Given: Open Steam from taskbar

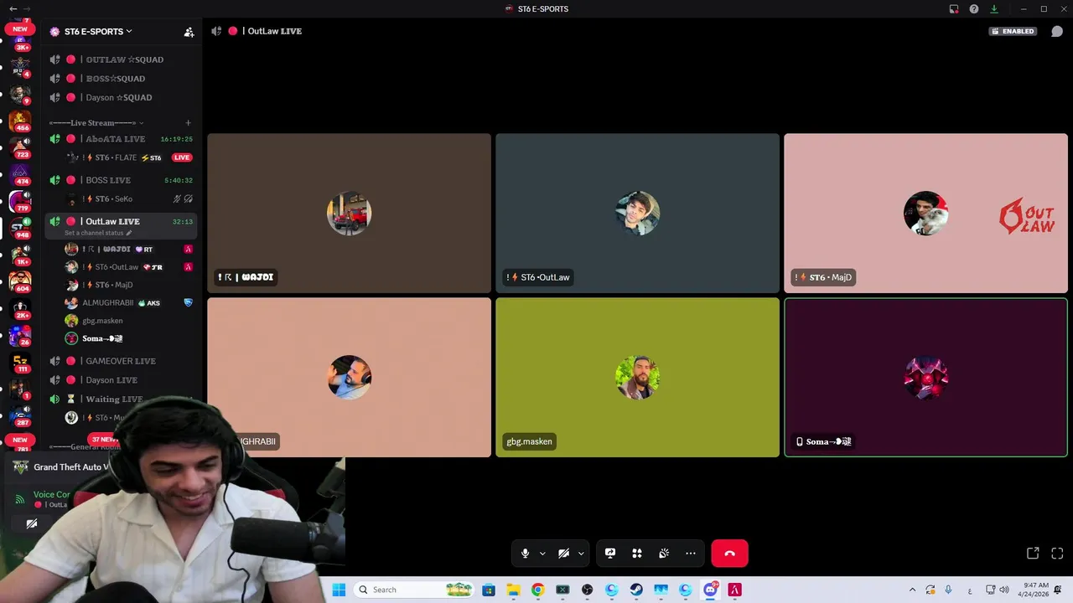Looking at the screenshot, I should [x=636, y=590].
